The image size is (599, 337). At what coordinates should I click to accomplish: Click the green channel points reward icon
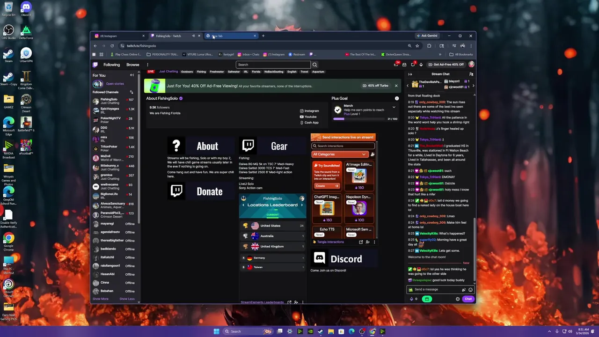click(x=427, y=299)
